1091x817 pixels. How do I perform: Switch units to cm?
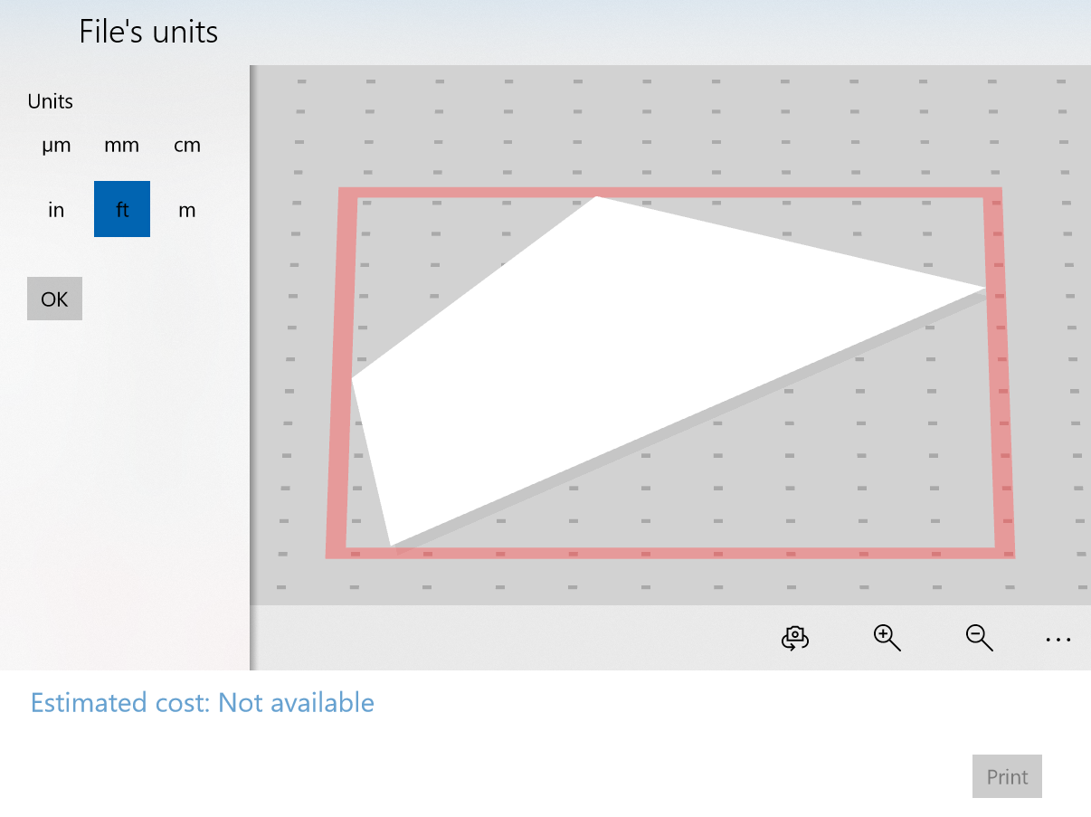[x=187, y=146]
